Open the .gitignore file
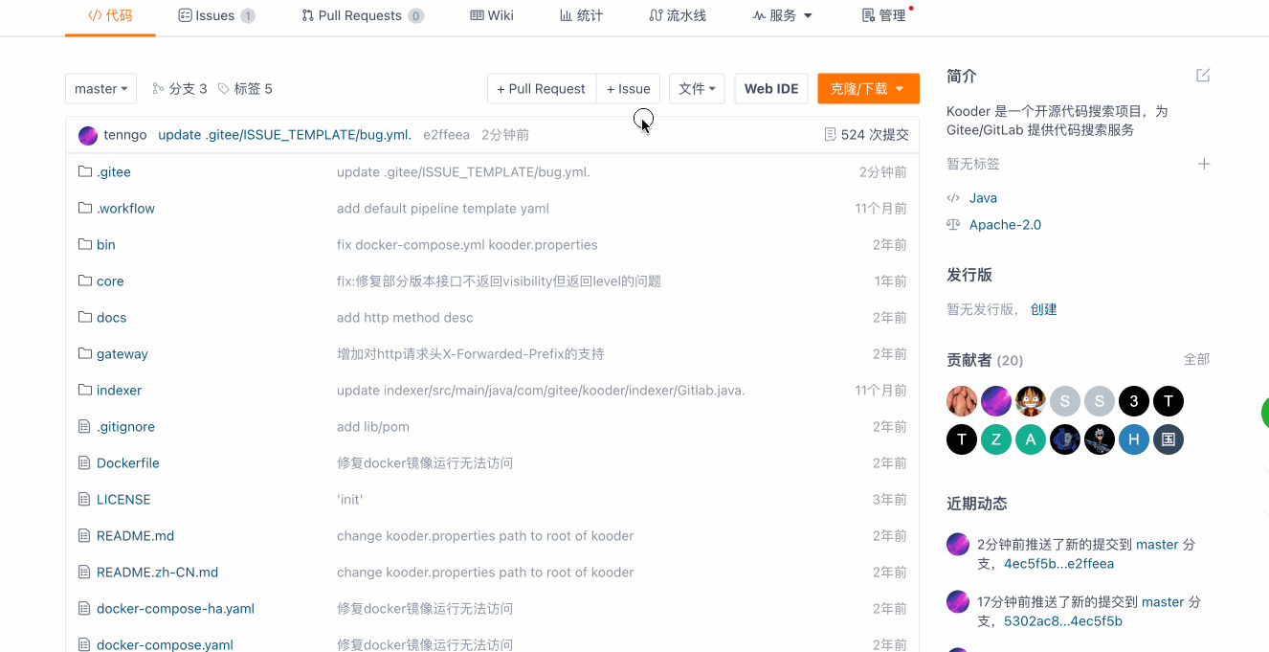The height and width of the screenshot is (652, 1269). pos(125,427)
